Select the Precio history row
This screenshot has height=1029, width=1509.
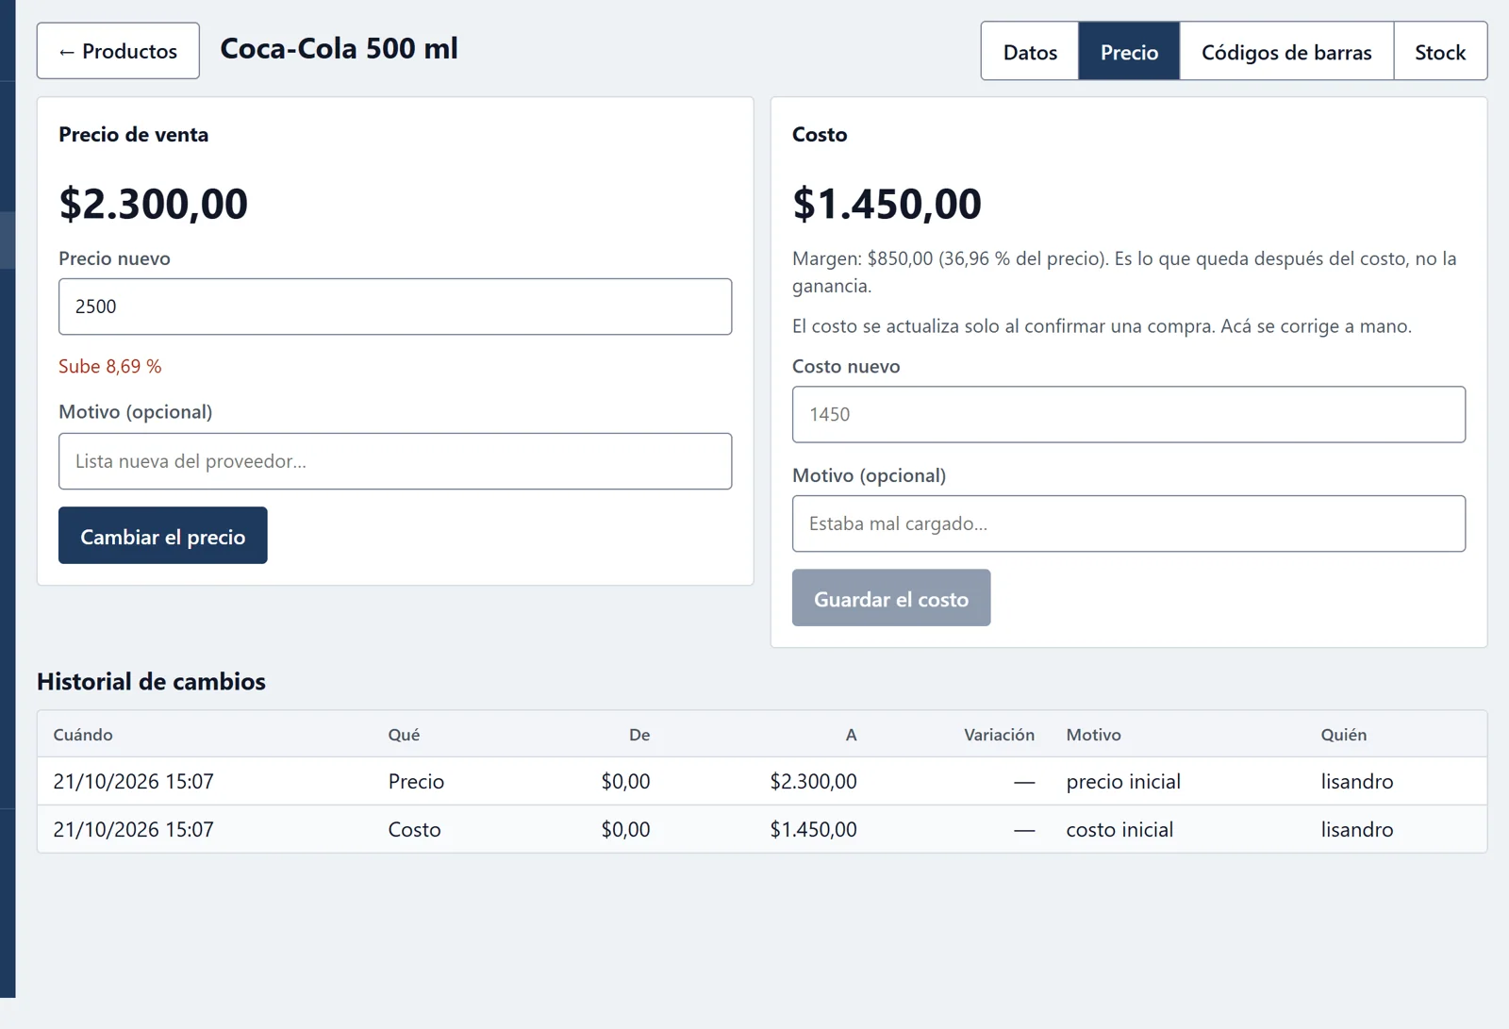coord(762,781)
